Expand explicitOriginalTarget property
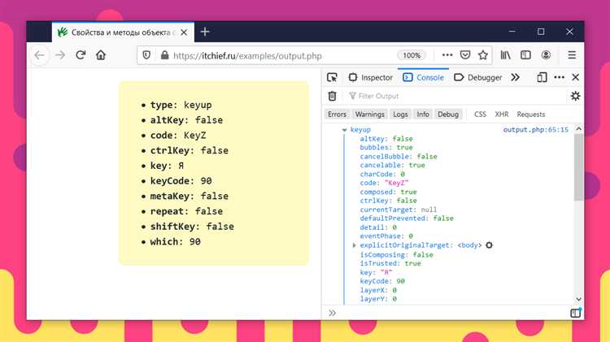The height and width of the screenshot is (342, 610). point(354,245)
